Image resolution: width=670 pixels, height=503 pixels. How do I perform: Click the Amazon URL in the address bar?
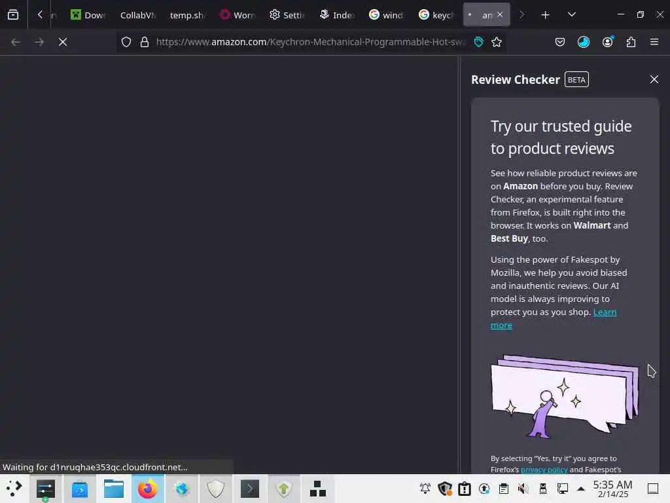(x=311, y=42)
